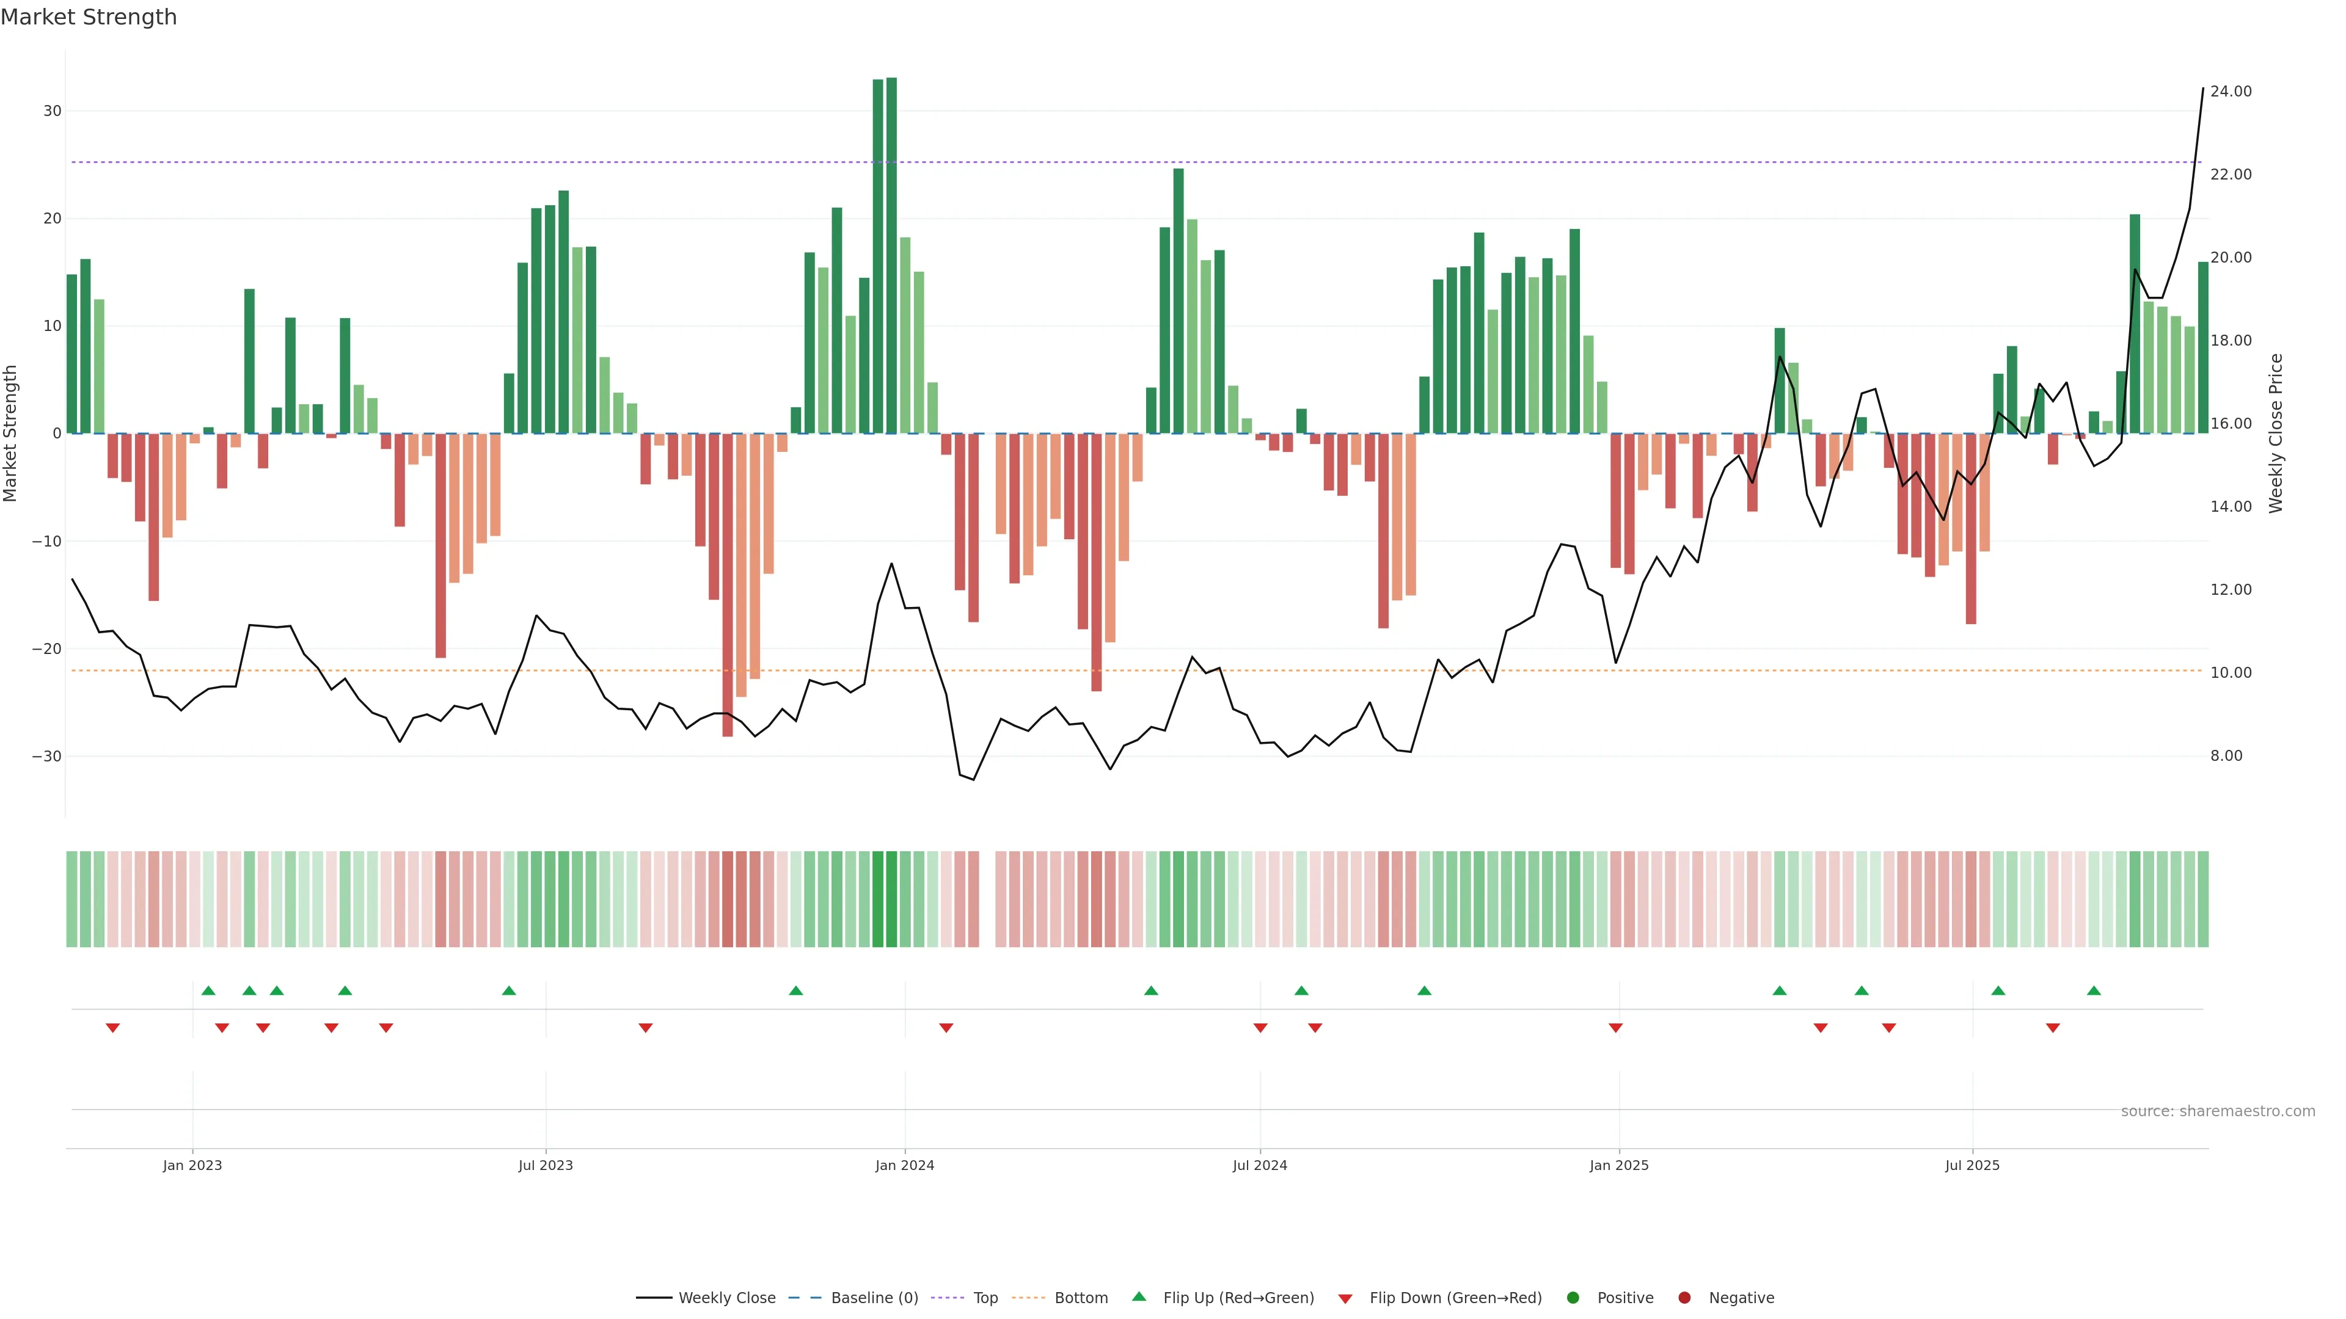Screen dimensions: 2346x1319
Task: Click the Jul 2025 x-axis label
Action: pyautogui.click(x=1971, y=1165)
